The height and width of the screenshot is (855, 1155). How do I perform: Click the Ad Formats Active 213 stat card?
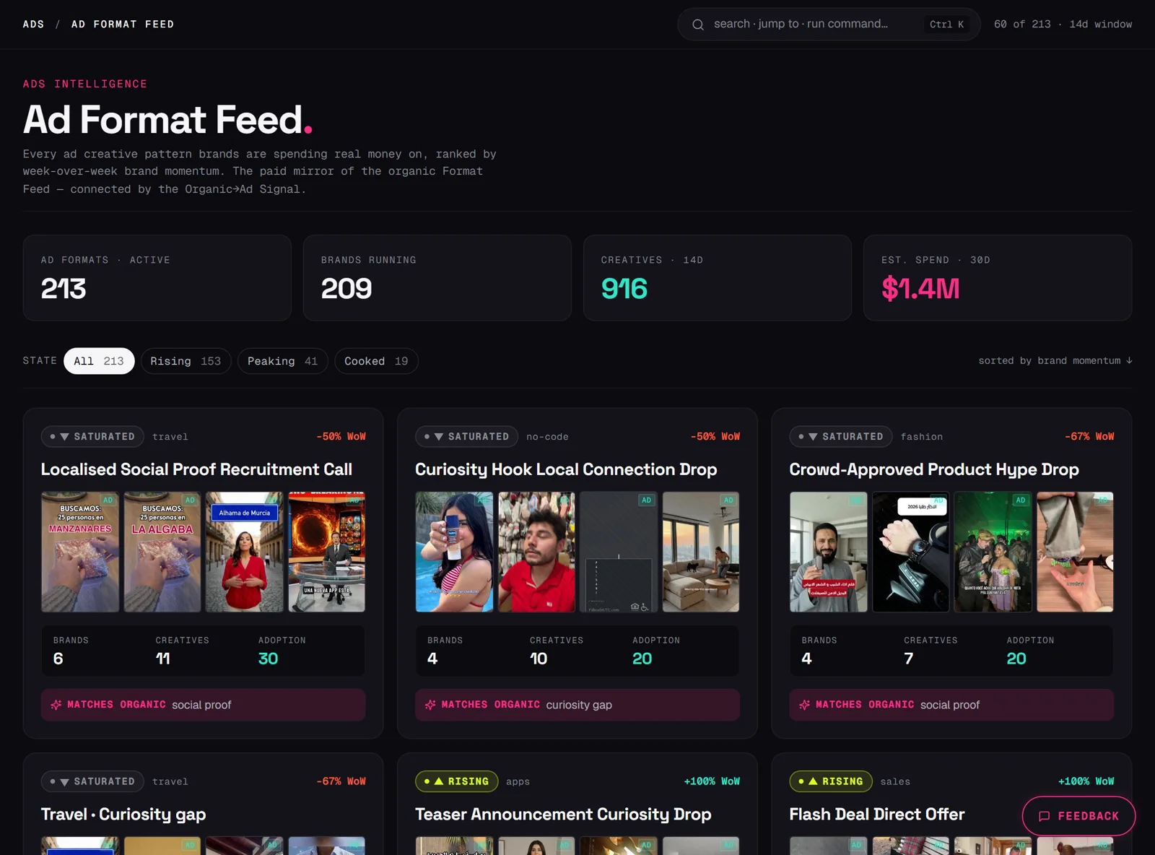click(x=157, y=277)
